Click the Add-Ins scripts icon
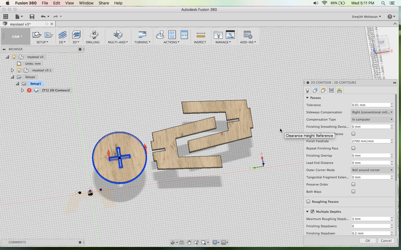 [x=248, y=35]
